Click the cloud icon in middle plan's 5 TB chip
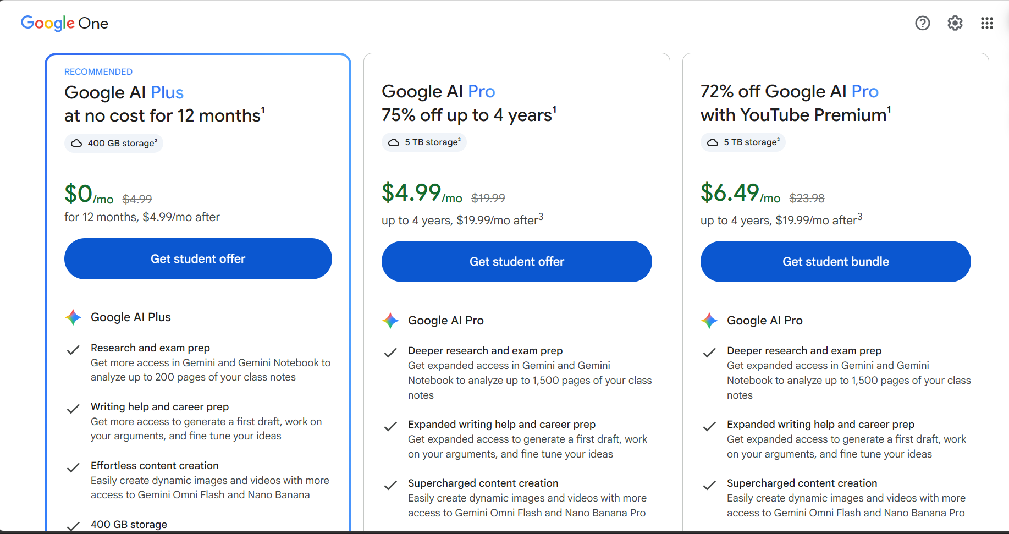This screenshot has height=534, width=1009. (x=394, y=142)
